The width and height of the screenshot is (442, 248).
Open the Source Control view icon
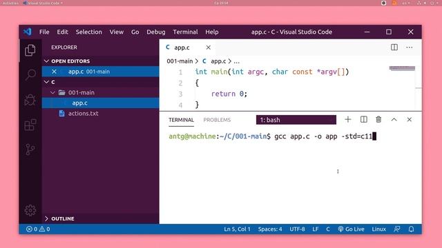(30, 149)
